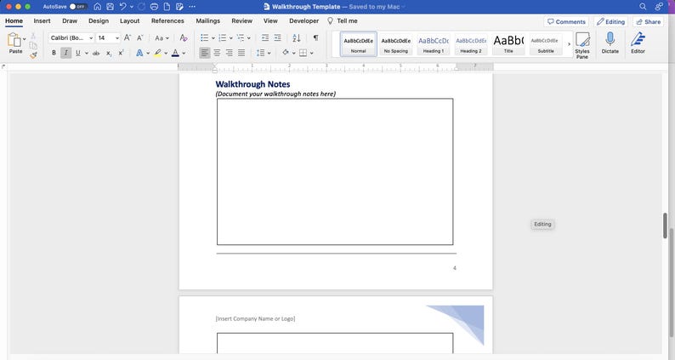Click the Tell me search box
675x360 pixels.
click(343, 20)
